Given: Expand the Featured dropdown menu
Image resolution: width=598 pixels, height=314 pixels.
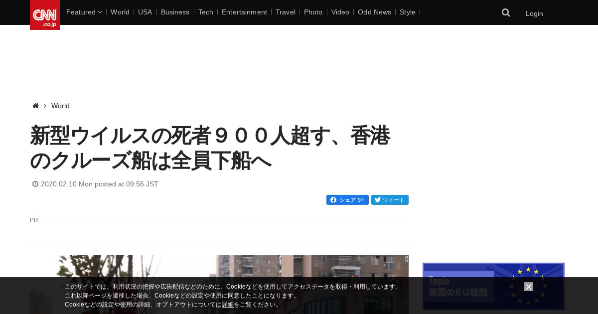Looking at the screenshot, I should [x=84, y=12].
